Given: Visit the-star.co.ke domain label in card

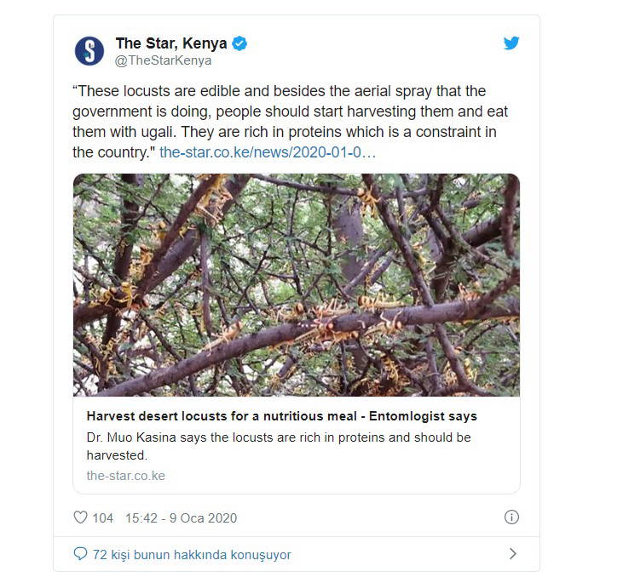Looking at the screenshot, I should [125, 476].
